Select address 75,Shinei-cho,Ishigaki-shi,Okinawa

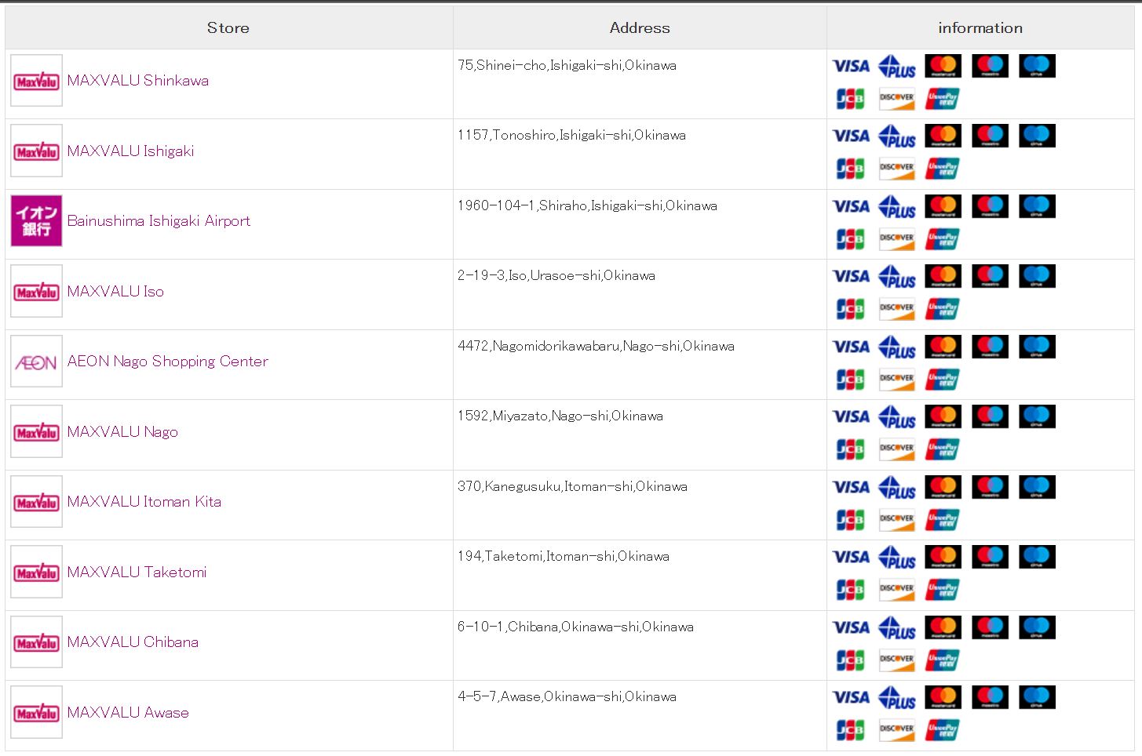[x=567, y=65]
